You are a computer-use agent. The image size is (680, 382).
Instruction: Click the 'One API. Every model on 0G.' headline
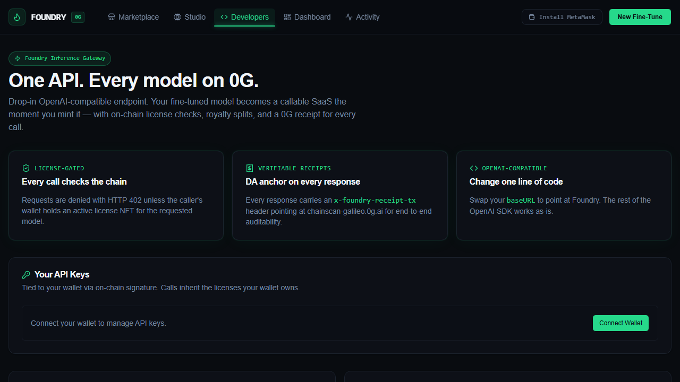pyautogui.click(x=133, y=81)
